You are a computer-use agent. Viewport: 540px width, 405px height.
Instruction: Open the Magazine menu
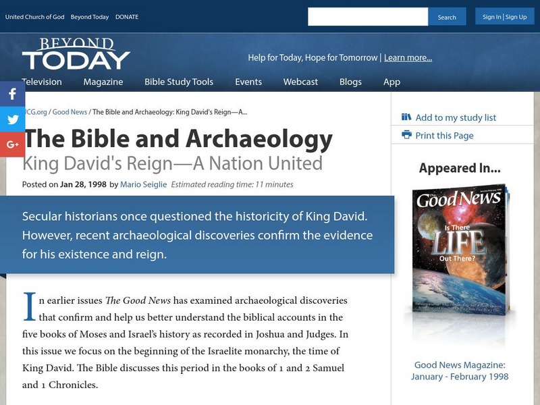click(103, 82)
